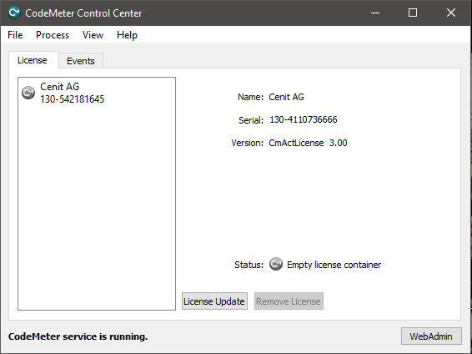Click the greyed-out Remove License button

coord(289,301)
